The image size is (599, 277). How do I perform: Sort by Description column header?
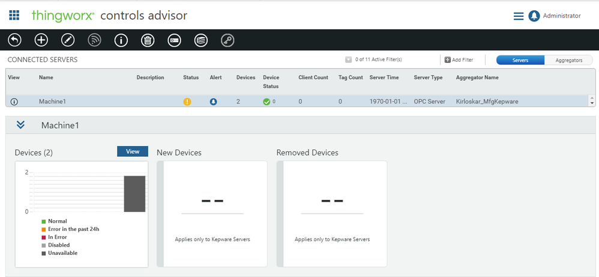click(150, 77)
